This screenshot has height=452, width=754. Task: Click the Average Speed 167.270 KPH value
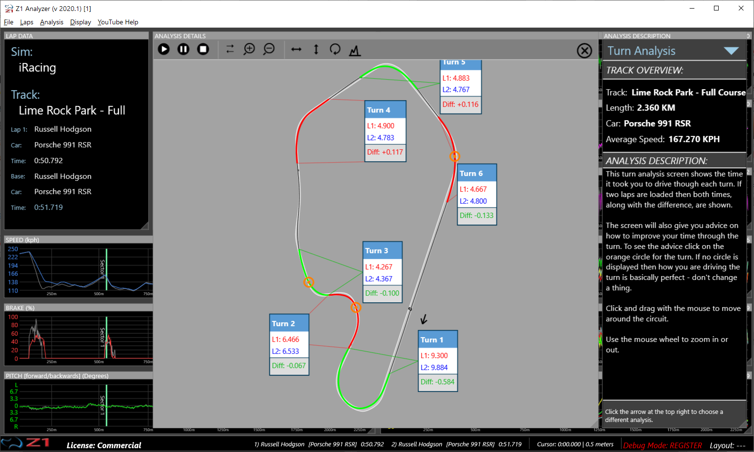(x=694, y=139)
